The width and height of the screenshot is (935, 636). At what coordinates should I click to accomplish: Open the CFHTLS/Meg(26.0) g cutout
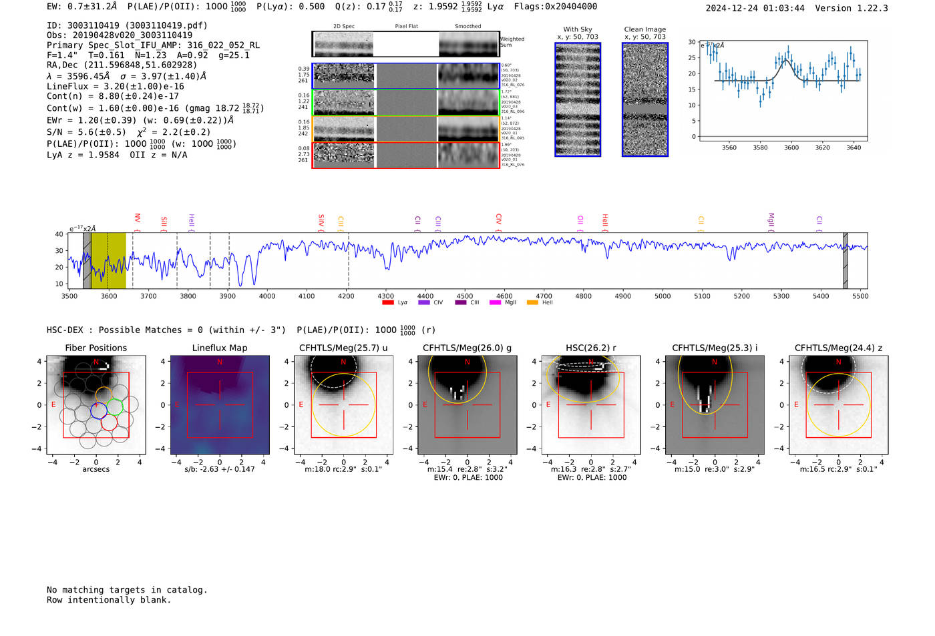[x=467, y=404]
